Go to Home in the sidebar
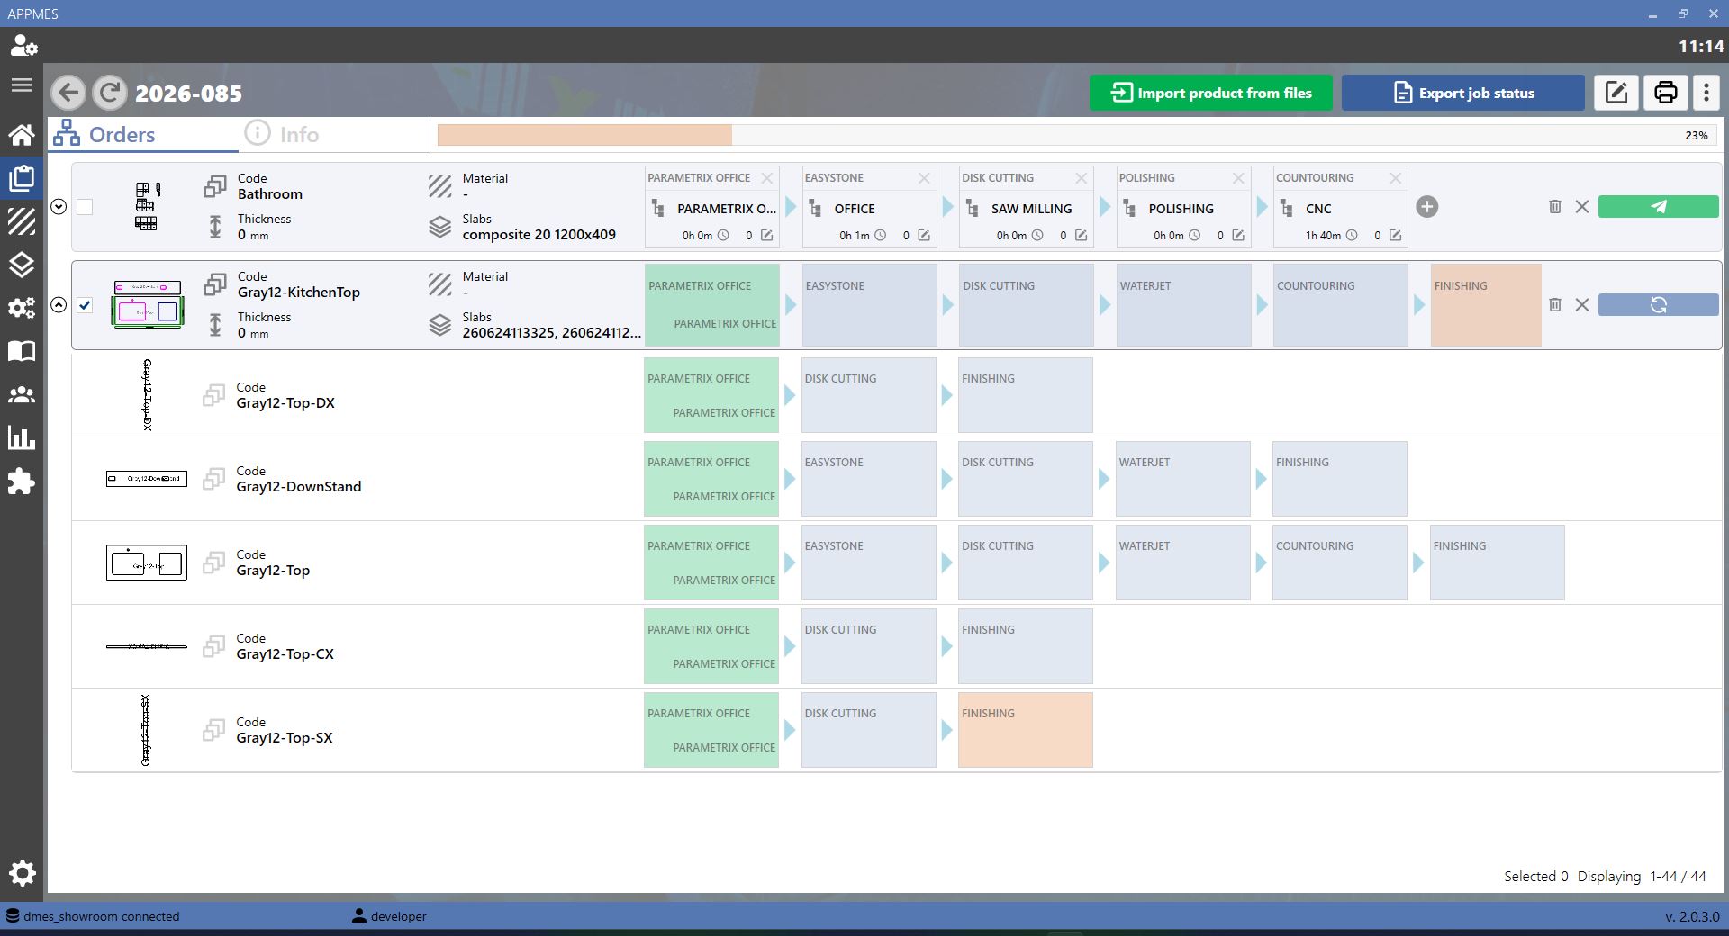Viewport: 1729px width, 936px height. (x=22, y=134)
